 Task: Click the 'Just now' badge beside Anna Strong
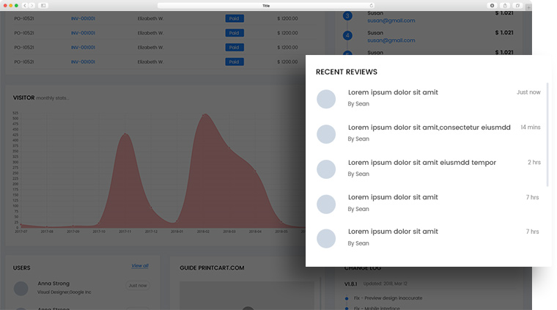tap(137, 286)
